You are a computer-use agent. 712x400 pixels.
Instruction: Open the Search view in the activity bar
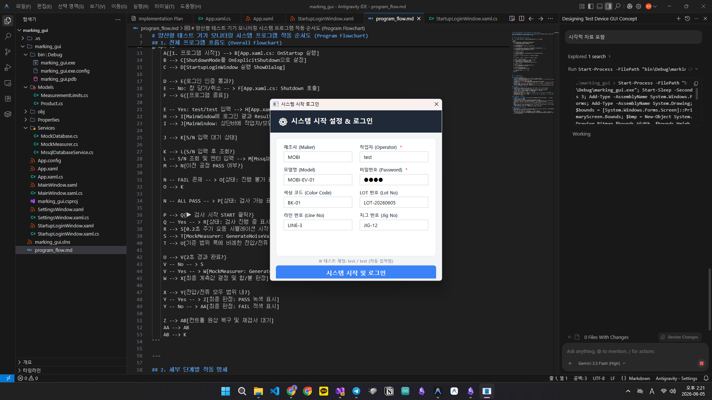pyautogui.click(x=8, y=36)
